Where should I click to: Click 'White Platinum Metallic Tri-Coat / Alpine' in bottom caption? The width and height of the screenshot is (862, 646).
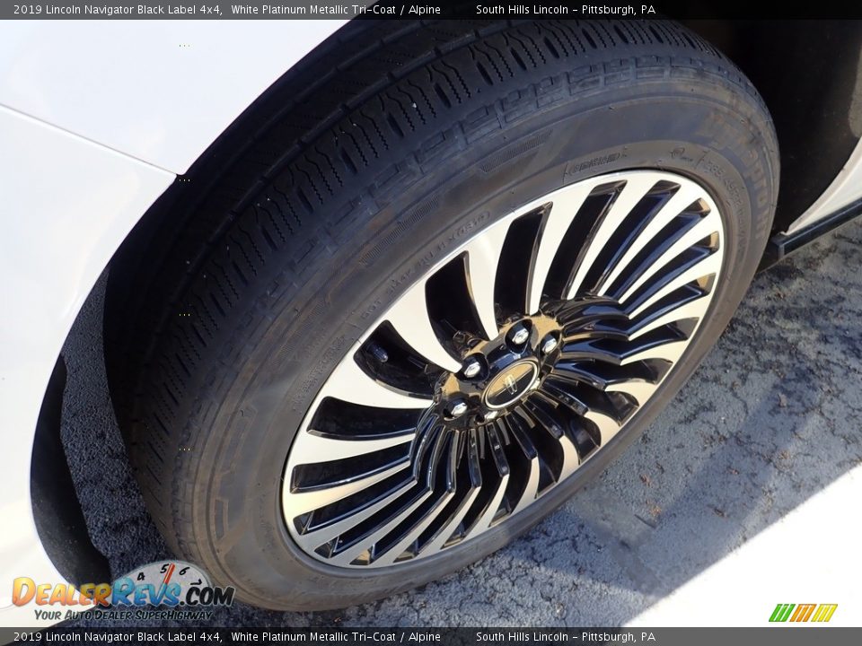[336, 637]
